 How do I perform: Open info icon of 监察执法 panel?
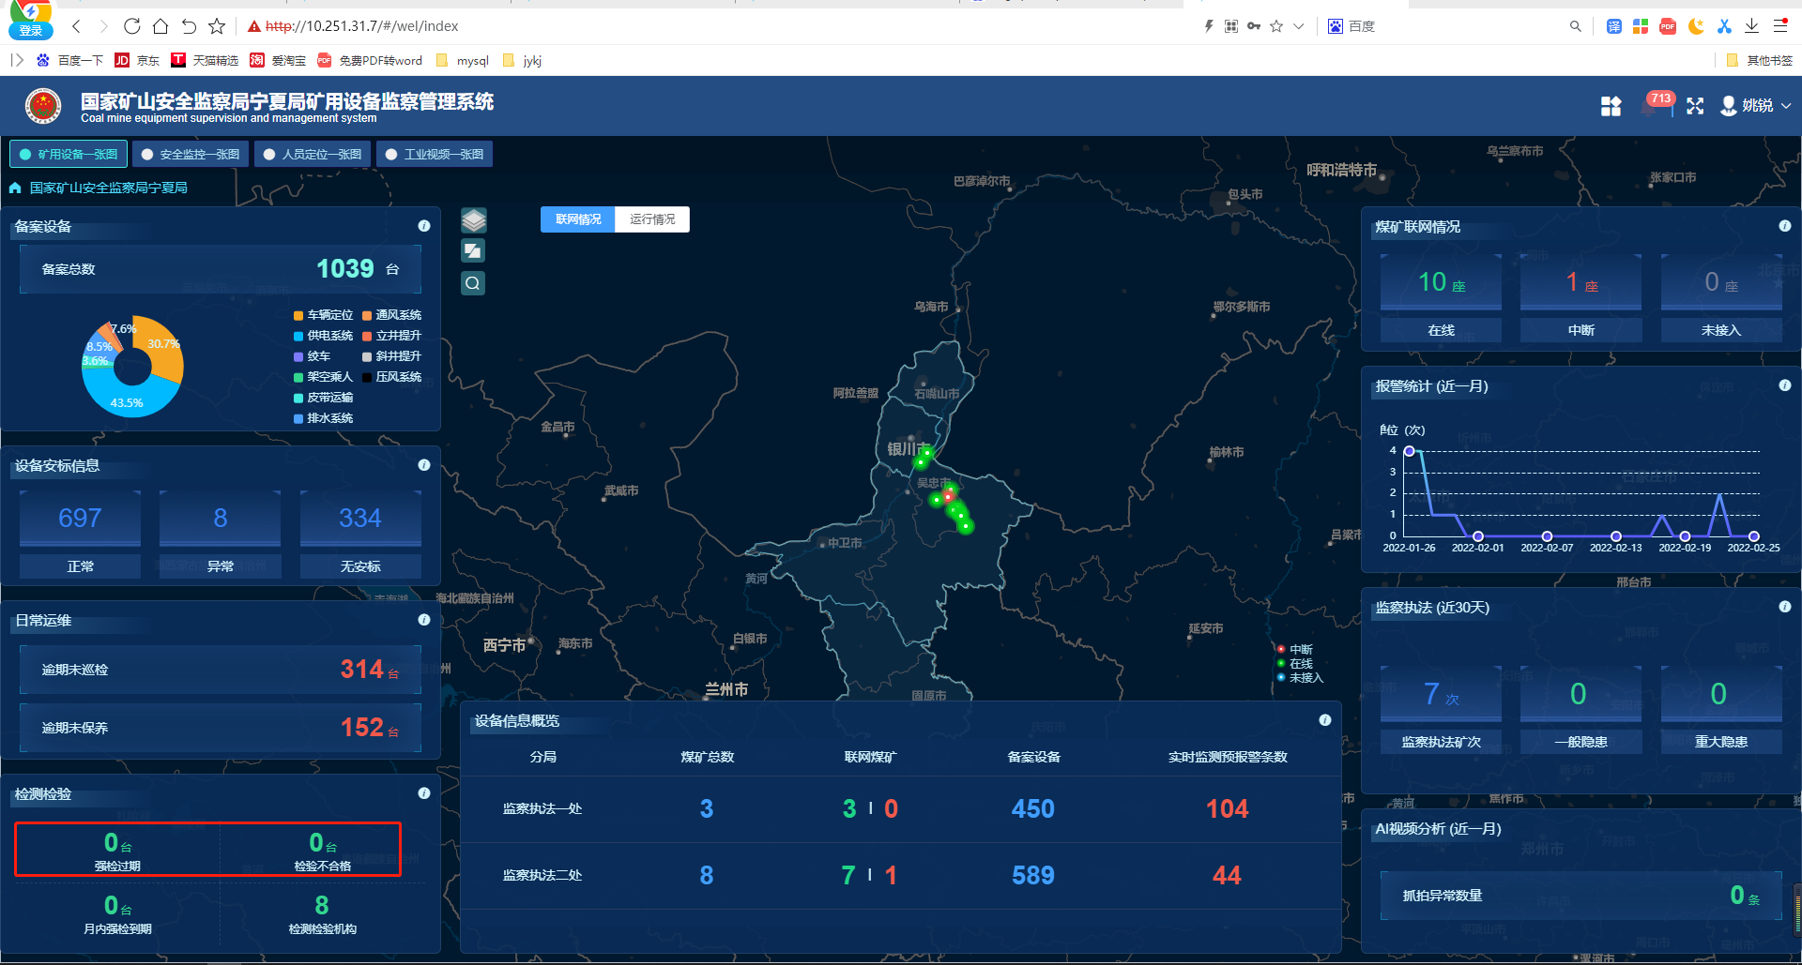(1785, 607)
